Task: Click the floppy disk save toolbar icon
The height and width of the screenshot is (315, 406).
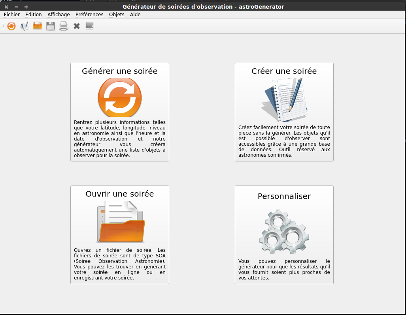Action: [51, 26]
